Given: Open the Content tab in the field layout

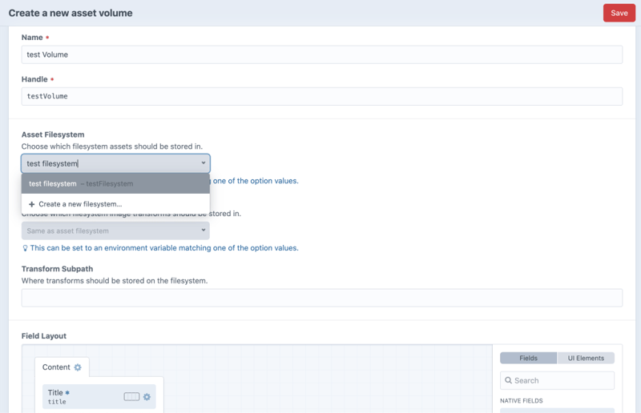Looking at the screenshot, I should click(x=56, y=367).
